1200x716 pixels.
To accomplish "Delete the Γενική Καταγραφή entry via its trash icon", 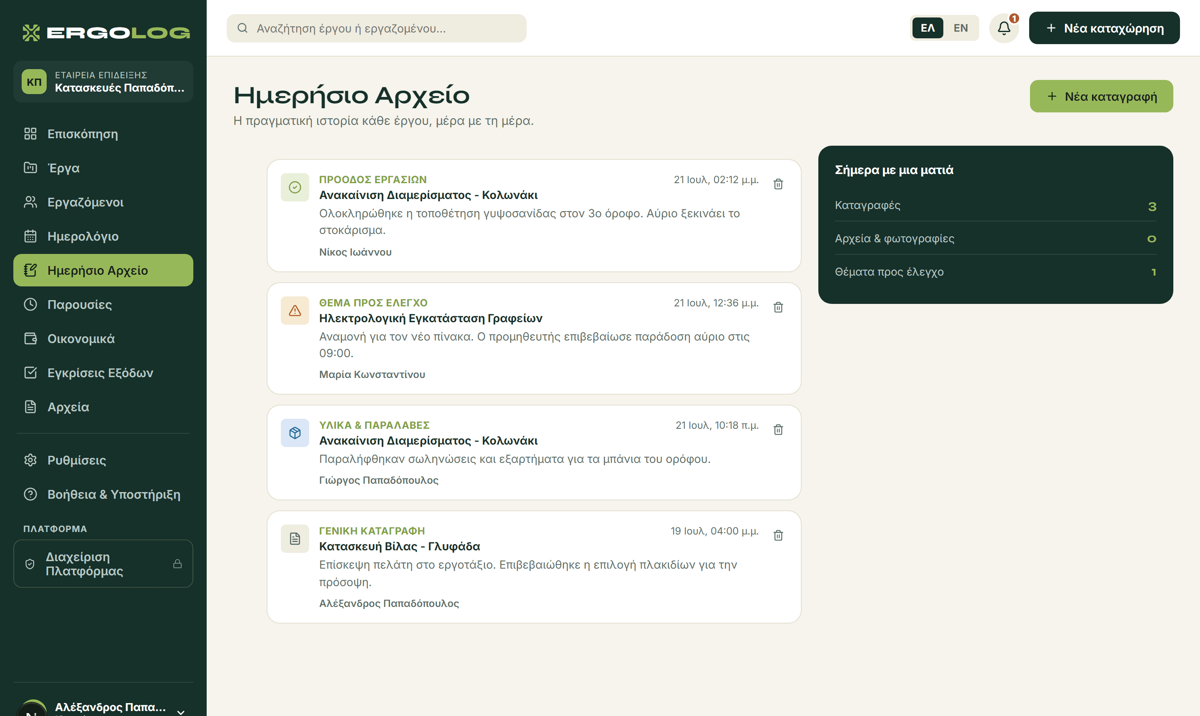I will (778, 535).
